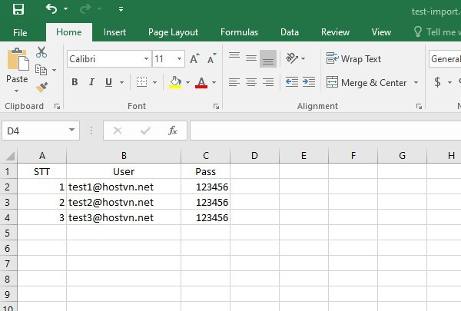Toggle Wrap Text for the cell
This screenshot has width=461, height=311.
353,59
